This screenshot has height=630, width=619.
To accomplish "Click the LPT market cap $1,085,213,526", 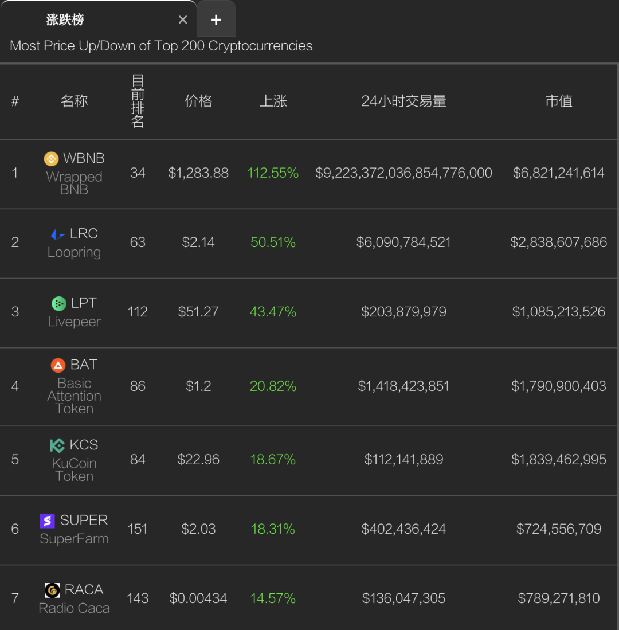I will tap(559, 312).
